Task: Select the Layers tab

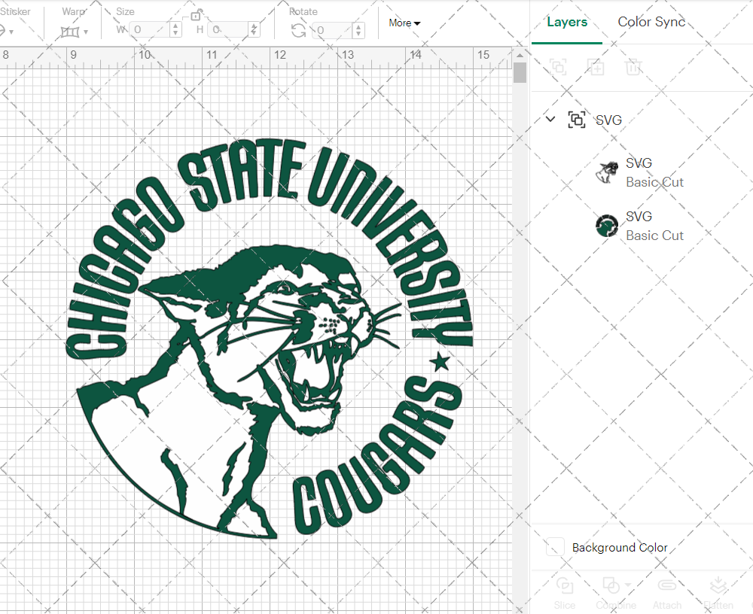Action: tap(566, 22)
